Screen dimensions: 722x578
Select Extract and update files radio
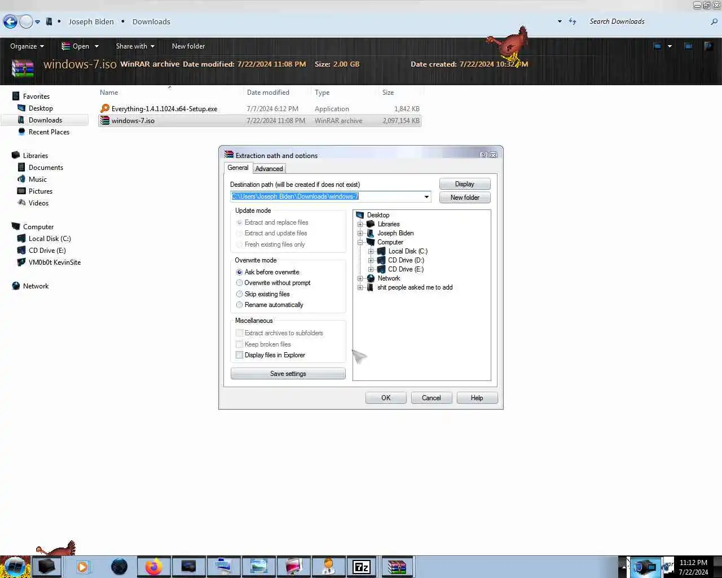tap(239, 233)
